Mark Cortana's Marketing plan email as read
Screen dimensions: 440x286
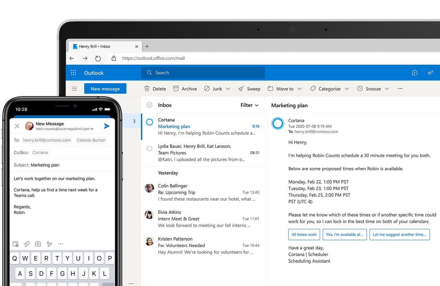point(149,122)
